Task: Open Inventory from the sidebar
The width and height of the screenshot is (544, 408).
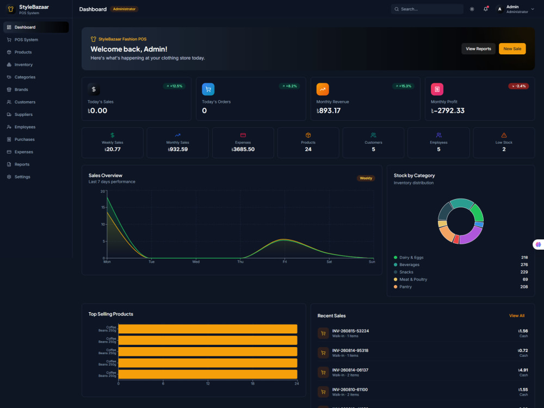Action: coord(36,65)
